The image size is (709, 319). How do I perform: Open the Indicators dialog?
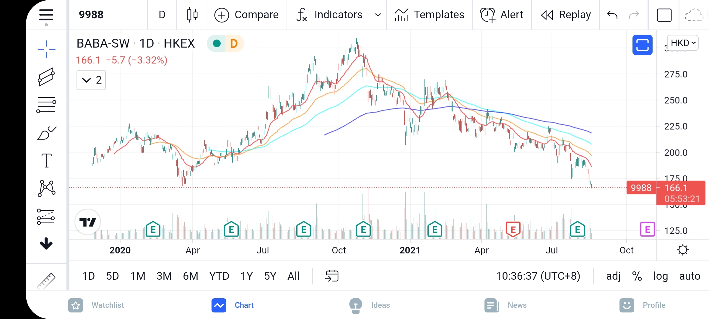(329, 15)
